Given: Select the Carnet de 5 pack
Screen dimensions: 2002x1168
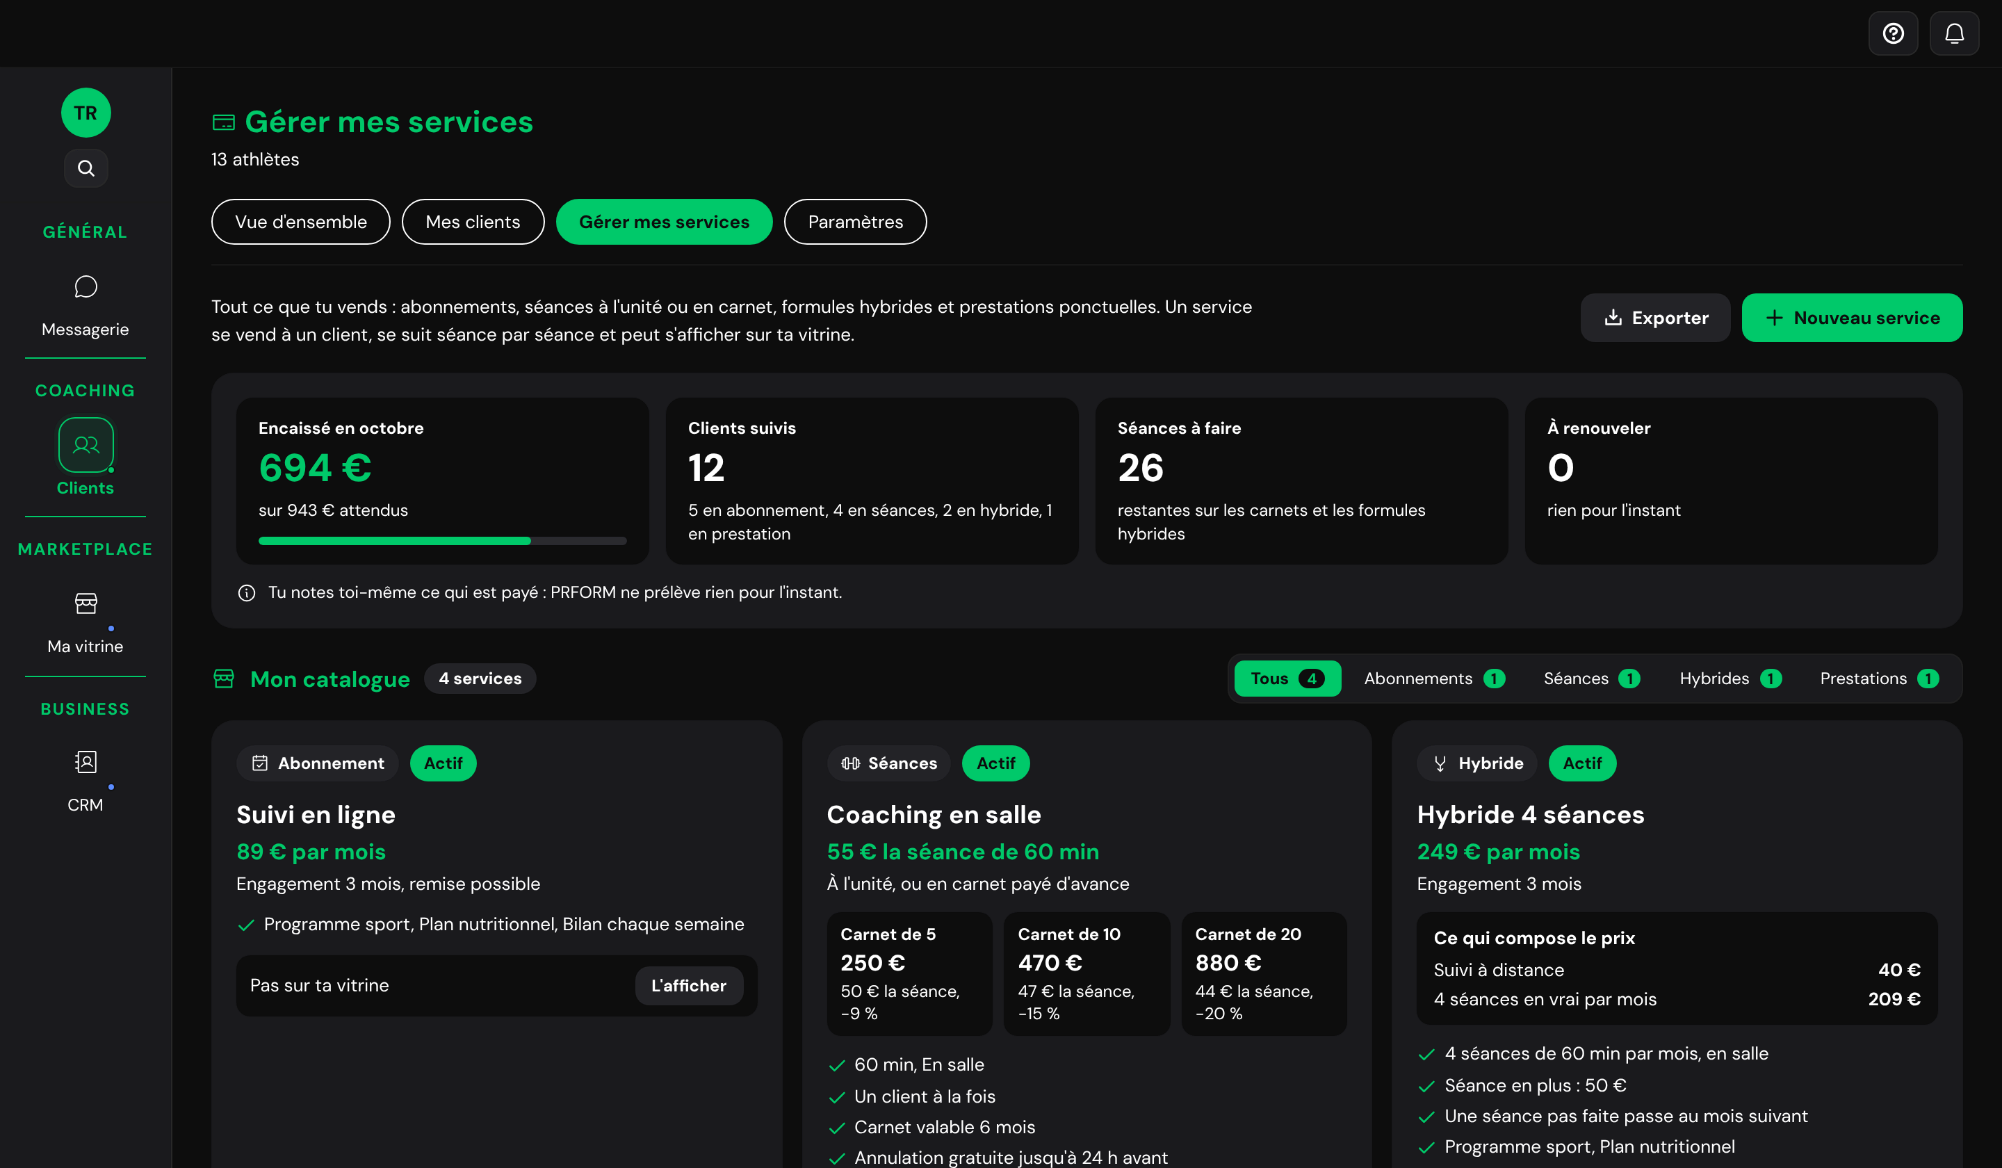Looking at the screenshot, I should pos(910,974).
